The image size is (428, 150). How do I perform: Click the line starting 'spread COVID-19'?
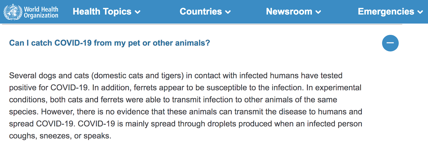coord(186,124)
